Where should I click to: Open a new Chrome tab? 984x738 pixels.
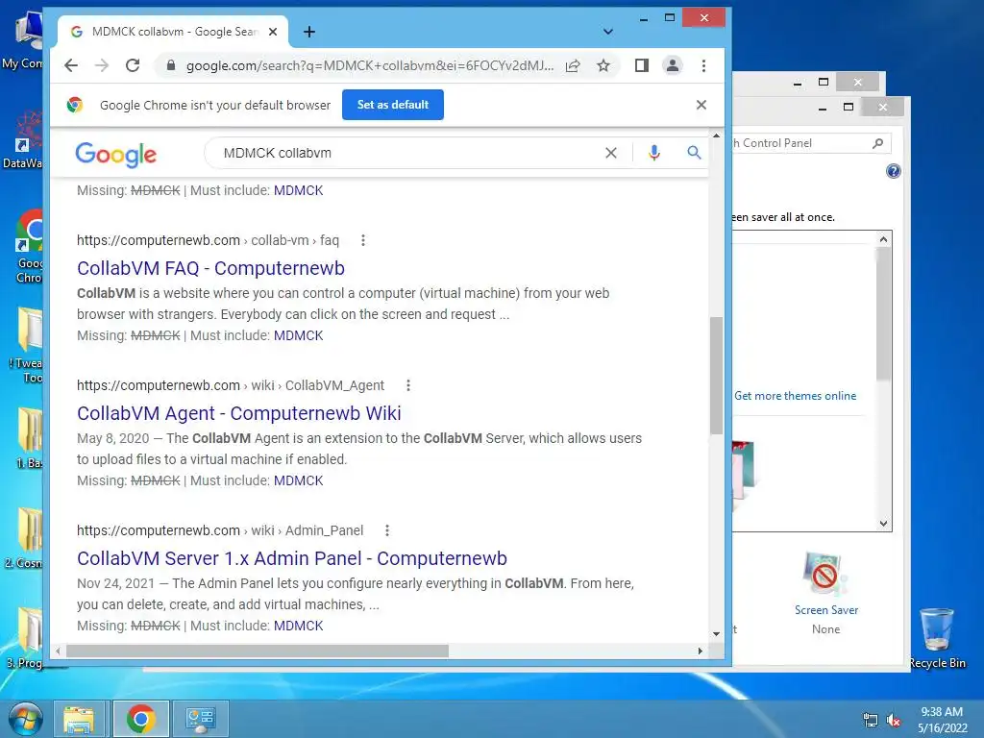coord(309,32)
